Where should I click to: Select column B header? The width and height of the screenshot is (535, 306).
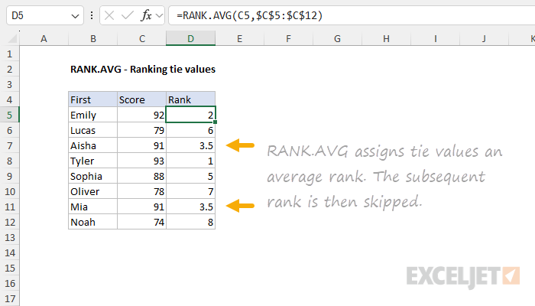92,38
